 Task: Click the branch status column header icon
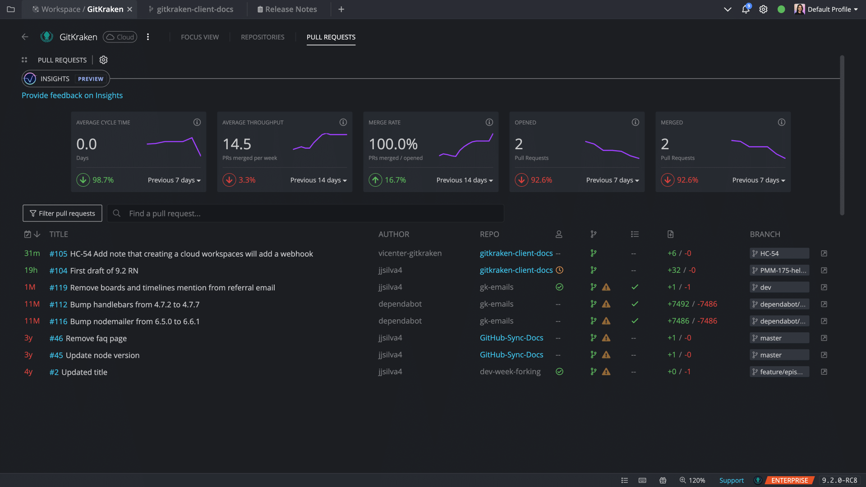tap(594, 234)
